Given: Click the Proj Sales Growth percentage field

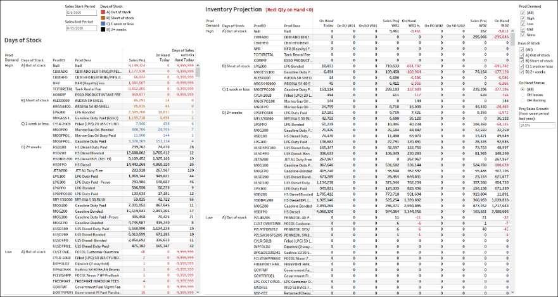Looking at the screenshot, I should [x=537, y=125].
